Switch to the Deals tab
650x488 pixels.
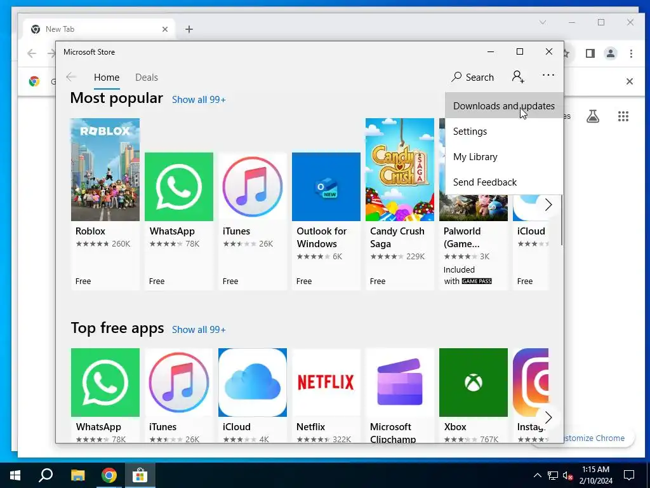147,78
